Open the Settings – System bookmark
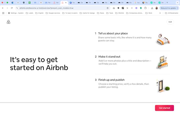The height and width of the screenshot is (113, 180). pyautogui.click(x=16, y=13)
